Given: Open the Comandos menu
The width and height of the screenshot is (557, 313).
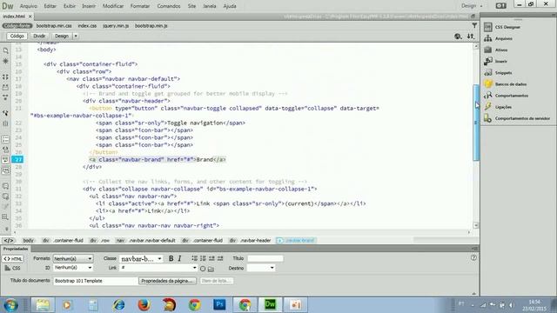Looking at the screenshot, I should coord(169,6).
